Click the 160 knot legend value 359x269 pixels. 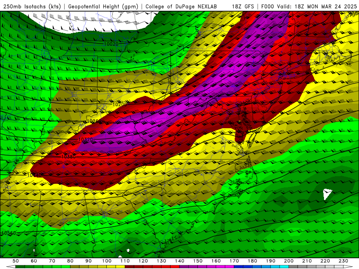pos(216,261)
